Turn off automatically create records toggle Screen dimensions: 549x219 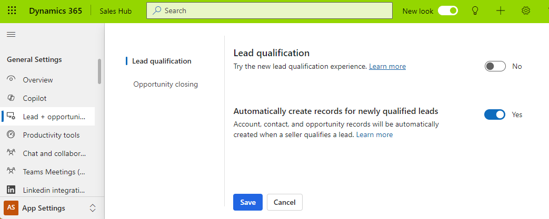(494, 114)
